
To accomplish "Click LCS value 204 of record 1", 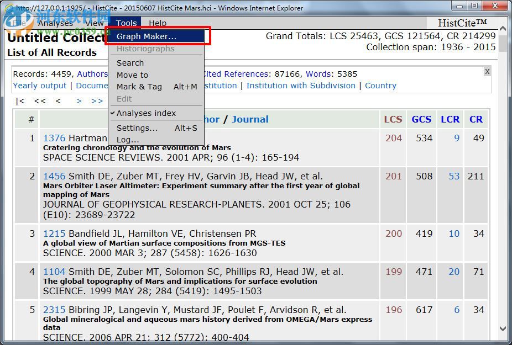I will point(394,138).
